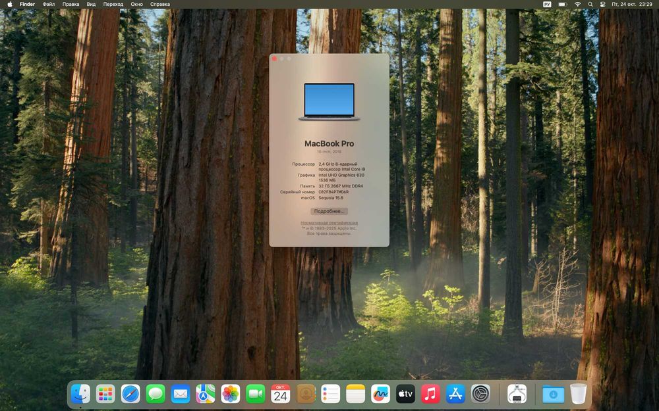The height and width of the screenshot is (411, 659).
Task: Click the Графика label
Action: [x=306, y=176]
